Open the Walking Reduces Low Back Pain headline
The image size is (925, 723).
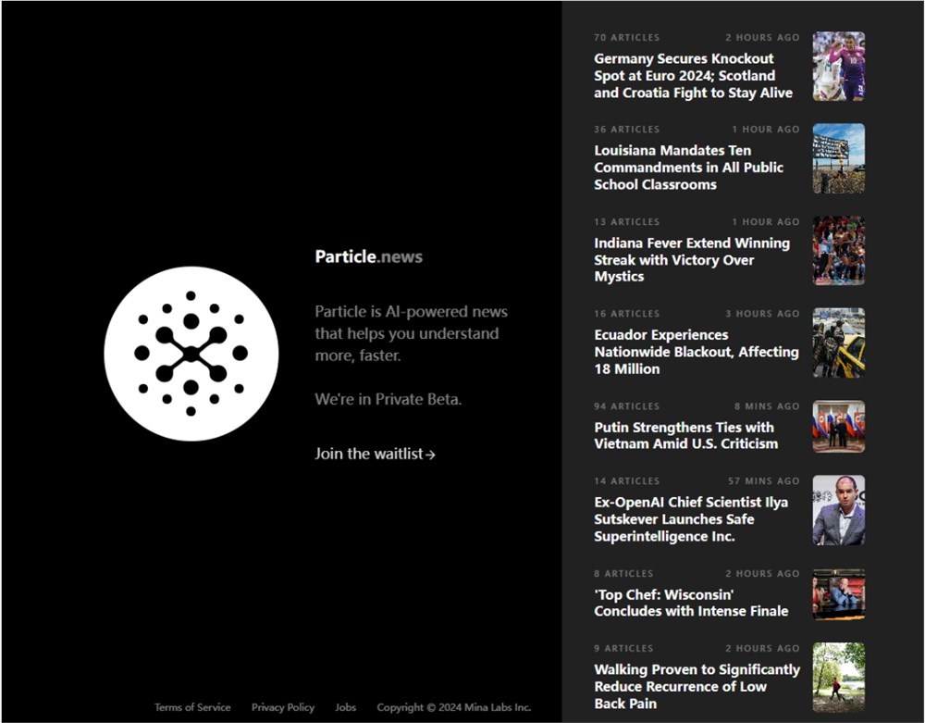click(x=697, y=686)
